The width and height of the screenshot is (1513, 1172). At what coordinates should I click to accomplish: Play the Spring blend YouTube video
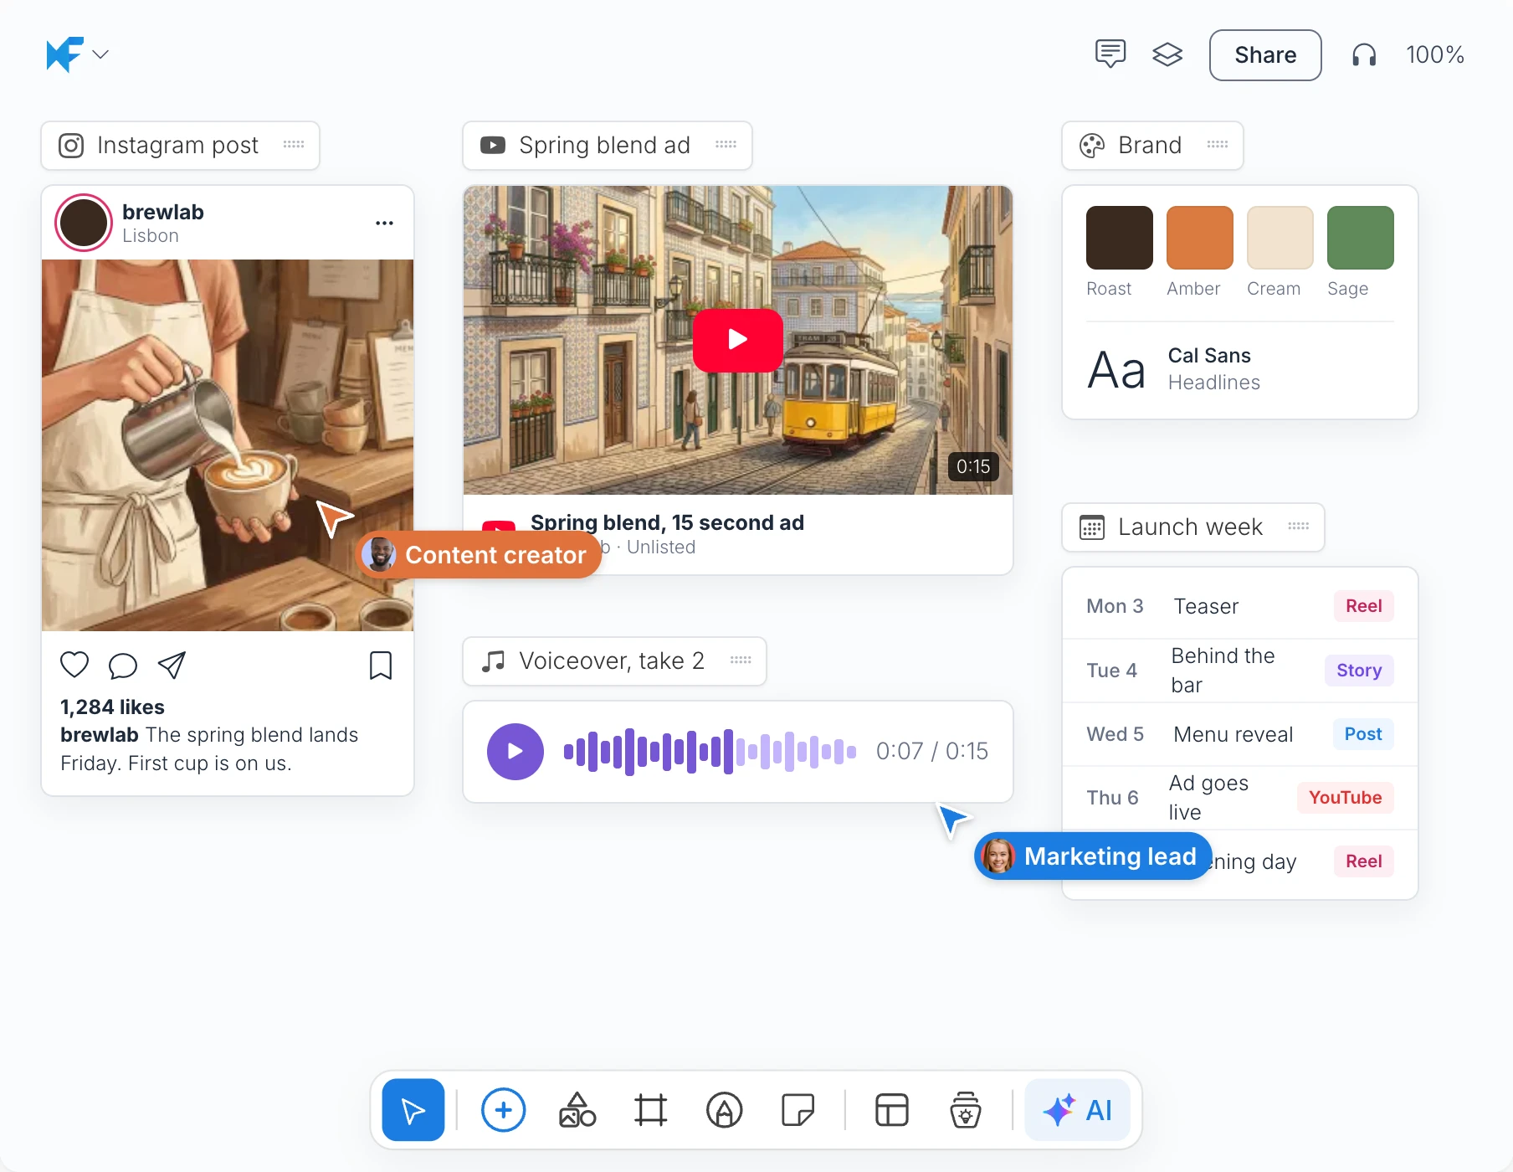tap(737, 340)
